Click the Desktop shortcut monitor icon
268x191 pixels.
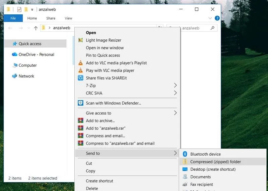pyautogui.click(x=185, y=169)
